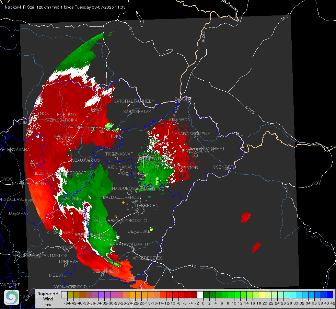Viewport: 336px width, 309px height.
Task: Click the KUNHEGYES label
Action: coord(60,233)
